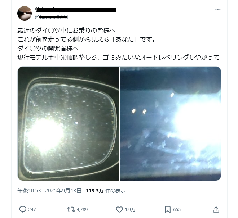Open the right blurry headlight photo
This screenshot has width=238, height=218.
pos(171,123)
